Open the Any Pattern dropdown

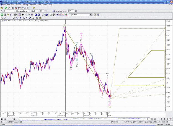point(91,15)
